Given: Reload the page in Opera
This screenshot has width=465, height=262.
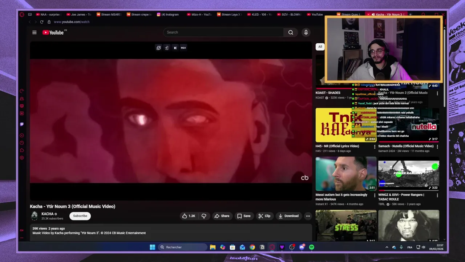Looking at the screenshot, I should (41, 22).
